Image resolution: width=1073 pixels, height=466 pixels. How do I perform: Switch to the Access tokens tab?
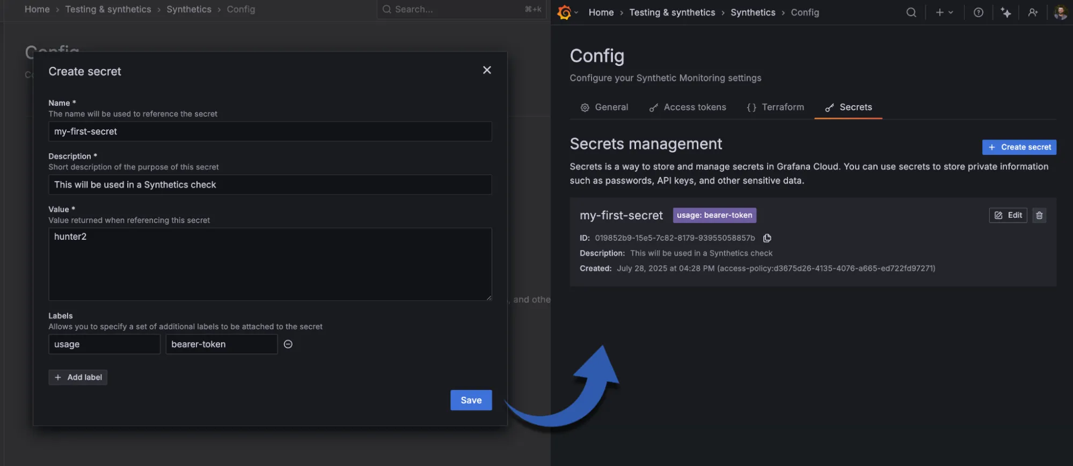pos(688,107)
